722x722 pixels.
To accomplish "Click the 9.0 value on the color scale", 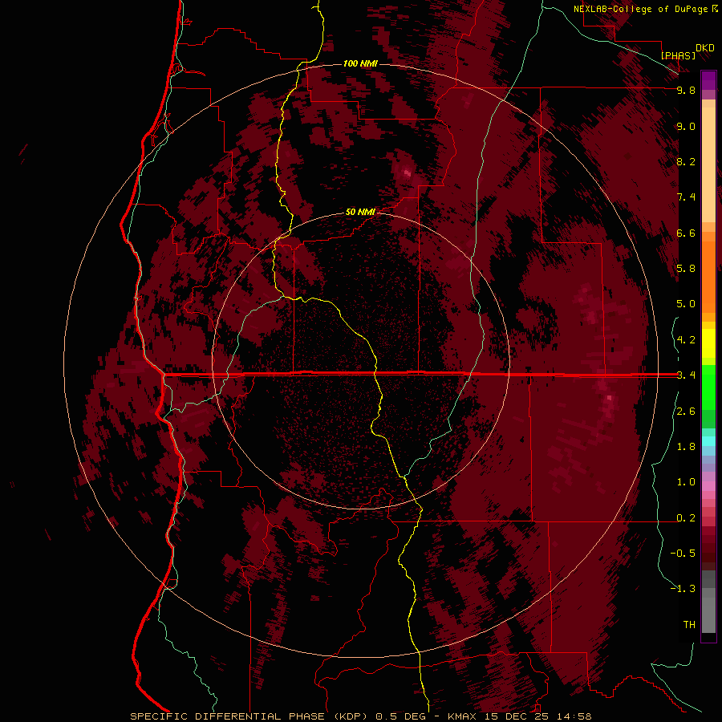I will [x=686, y=126].
